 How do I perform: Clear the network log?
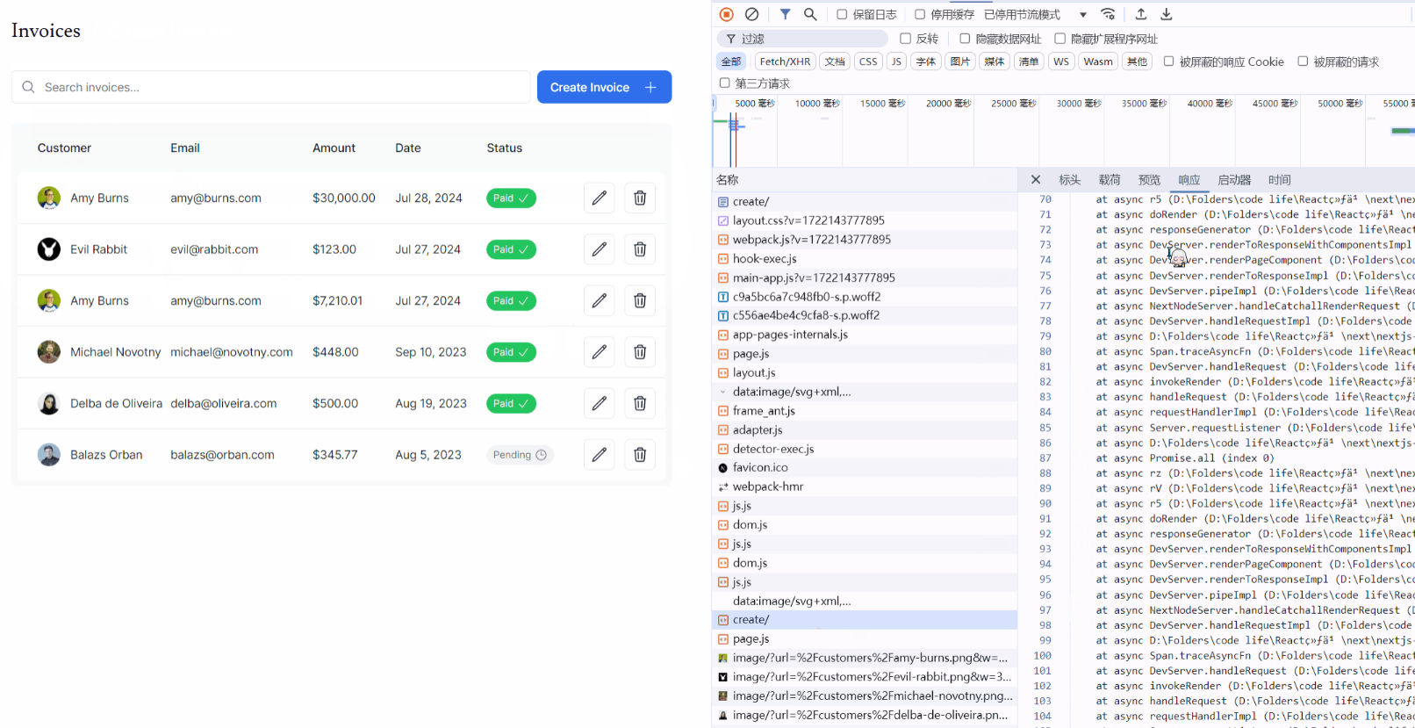[751, 14]
